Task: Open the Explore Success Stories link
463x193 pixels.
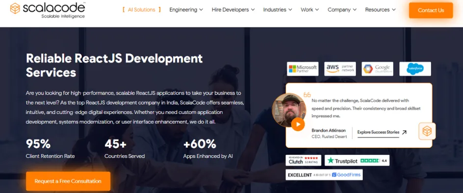Action: pos(378,132)
